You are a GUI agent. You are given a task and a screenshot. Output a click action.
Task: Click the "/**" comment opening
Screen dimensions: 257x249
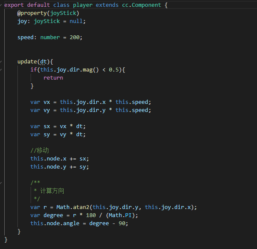click(35, 183)
